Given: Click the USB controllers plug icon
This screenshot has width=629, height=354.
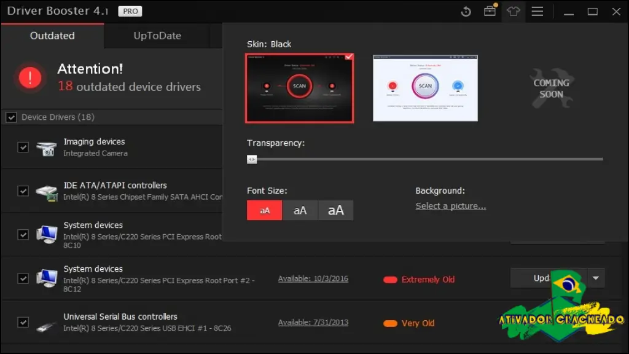Looking at the screenshot, I should 47,326.
